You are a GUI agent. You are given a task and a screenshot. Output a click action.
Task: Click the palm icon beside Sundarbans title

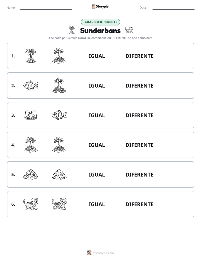(x=72, y=30)
